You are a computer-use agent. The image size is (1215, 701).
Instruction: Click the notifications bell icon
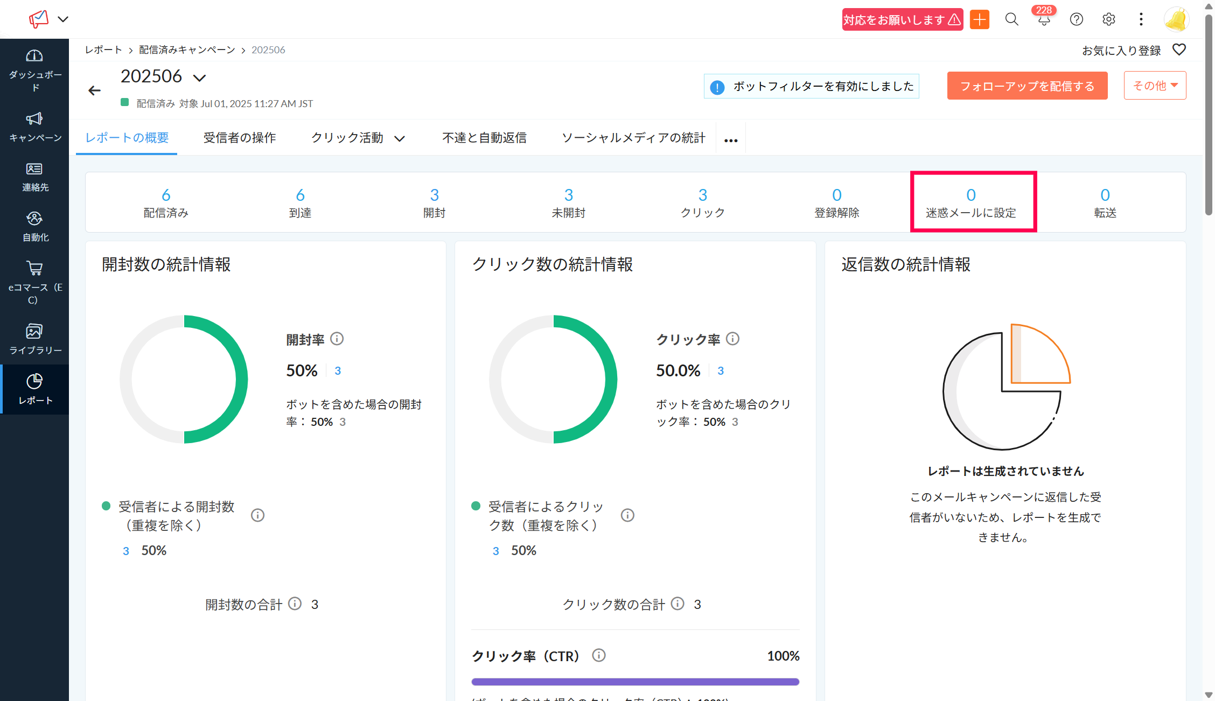(x=1044, y=20)
